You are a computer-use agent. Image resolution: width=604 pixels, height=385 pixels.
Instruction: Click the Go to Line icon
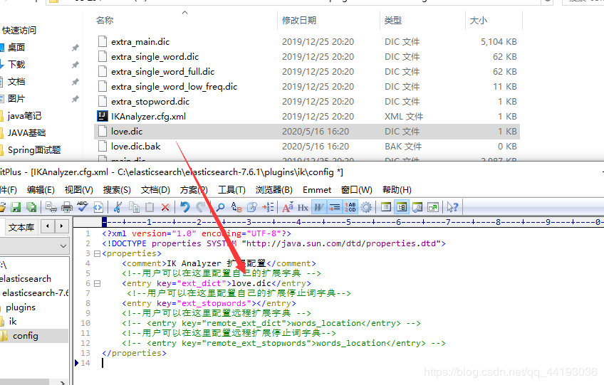(x=268, y=207)
